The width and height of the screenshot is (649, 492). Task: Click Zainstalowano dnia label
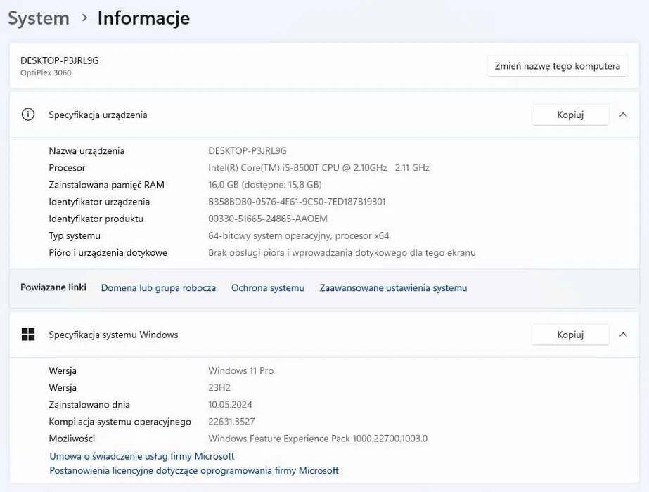[x=89, y=404]
